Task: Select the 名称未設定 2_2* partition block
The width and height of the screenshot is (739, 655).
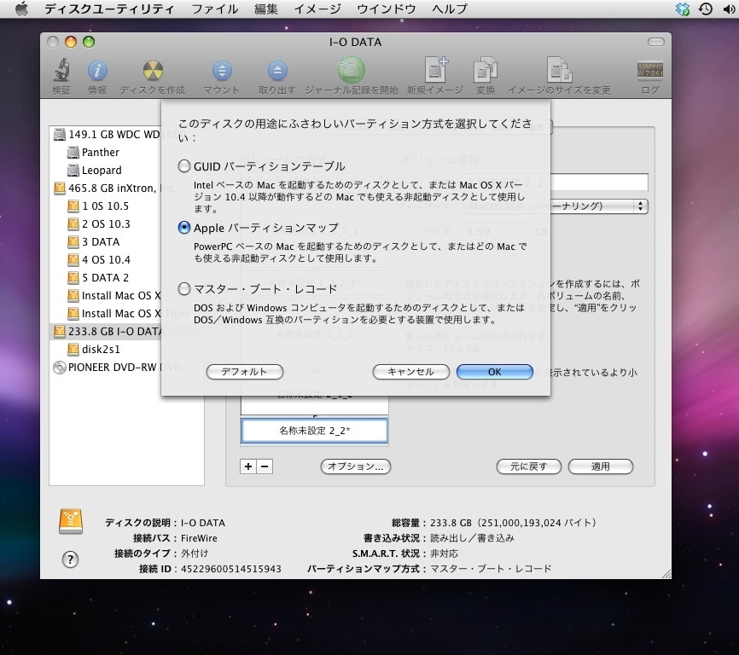Action: (x=314, y=431)
